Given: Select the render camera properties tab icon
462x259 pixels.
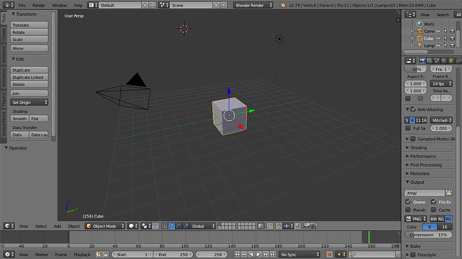Looking at the screenshot, I should 422,61.
